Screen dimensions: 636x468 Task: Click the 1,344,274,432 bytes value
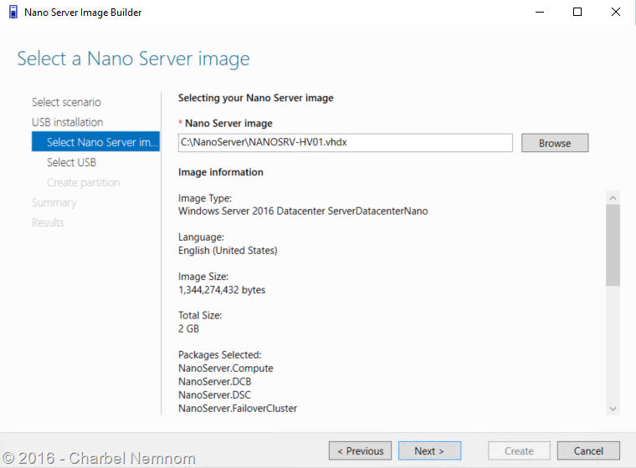point(222,290)
